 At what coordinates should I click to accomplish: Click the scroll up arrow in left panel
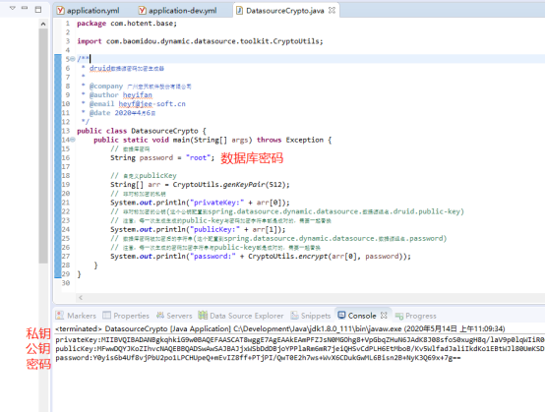[43, 24]
